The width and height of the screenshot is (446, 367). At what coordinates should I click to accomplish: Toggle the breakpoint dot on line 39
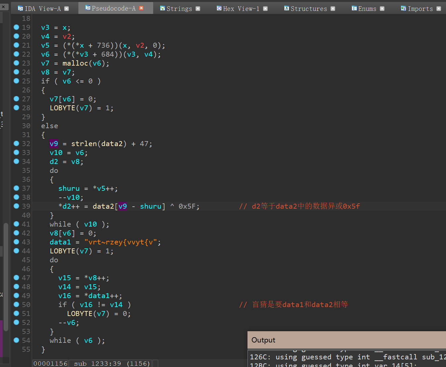16,206
